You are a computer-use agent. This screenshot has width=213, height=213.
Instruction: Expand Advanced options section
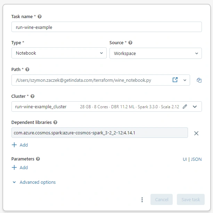pos(34,182)
